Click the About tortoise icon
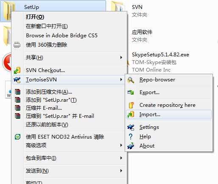The width and height of the screenshot is (218, 184). [x=131, y=146]
